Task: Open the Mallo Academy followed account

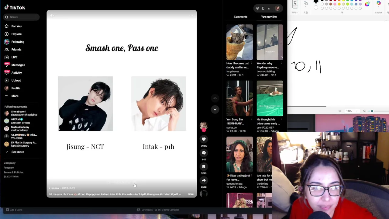Action: pos(21,129)
